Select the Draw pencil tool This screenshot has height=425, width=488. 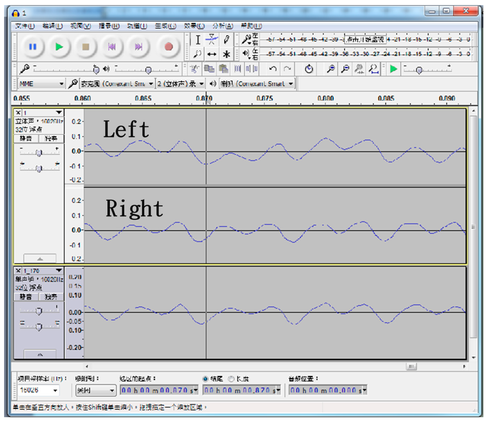pyautogui.click(x=226, y=40)
